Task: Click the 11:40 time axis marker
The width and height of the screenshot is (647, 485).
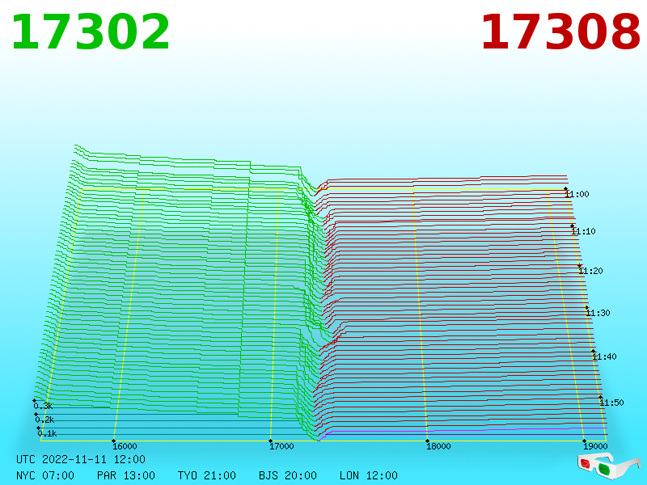Action: click(604, 356)
